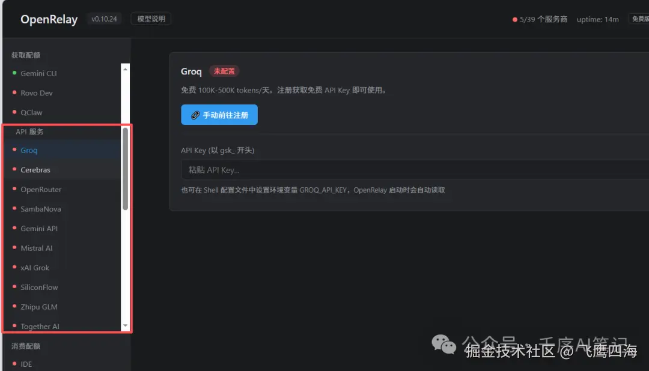
Task: Click the indicator dot beside IDE under 消费配额
Action: [15, 364]
